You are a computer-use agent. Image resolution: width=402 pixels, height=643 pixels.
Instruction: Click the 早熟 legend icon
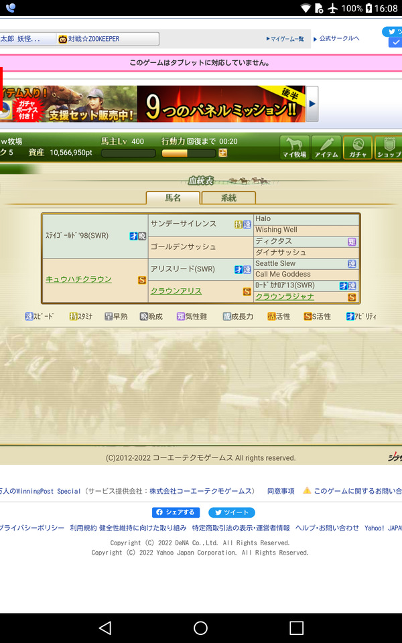109,316
